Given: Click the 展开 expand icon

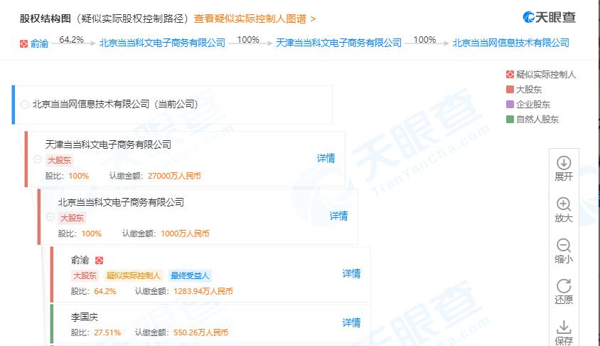Looking at the screenshot, I should (563, 163).
